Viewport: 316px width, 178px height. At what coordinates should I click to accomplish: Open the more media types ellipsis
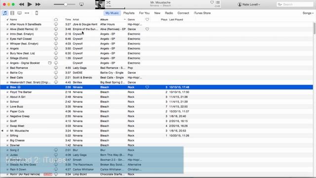coord(27,13)
